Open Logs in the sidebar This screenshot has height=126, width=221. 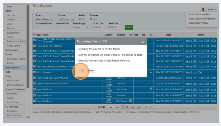pos(9,6)
